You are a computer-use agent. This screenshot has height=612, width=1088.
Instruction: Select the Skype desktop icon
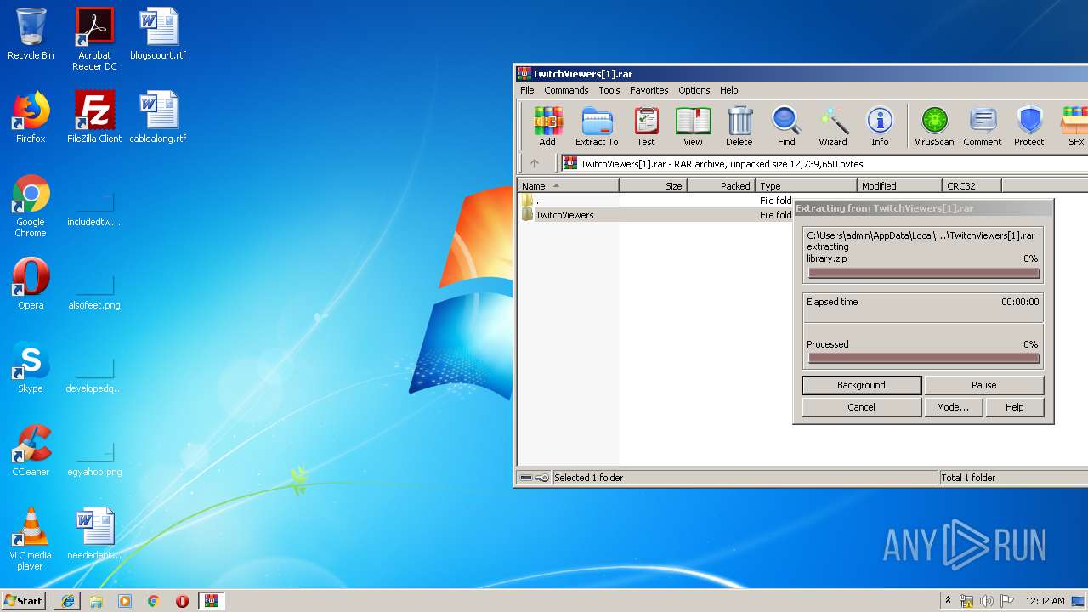(x=31, y=367)
